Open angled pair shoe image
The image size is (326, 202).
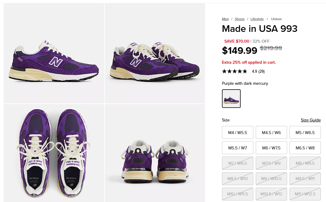pos(155,54)
